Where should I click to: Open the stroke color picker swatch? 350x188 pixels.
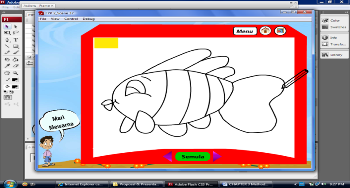(x=15, y=80)
